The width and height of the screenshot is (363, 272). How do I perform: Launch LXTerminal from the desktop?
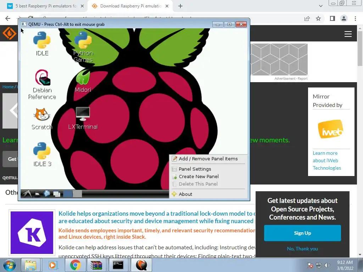83,118
